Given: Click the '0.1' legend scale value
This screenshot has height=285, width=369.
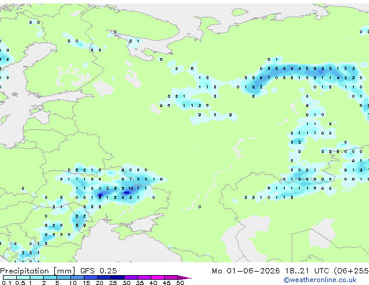Looking at the screenshot, I should pos(6,283).
